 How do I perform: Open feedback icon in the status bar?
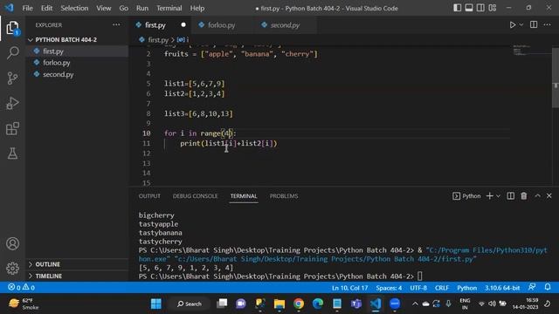click(x=532, y=287)
